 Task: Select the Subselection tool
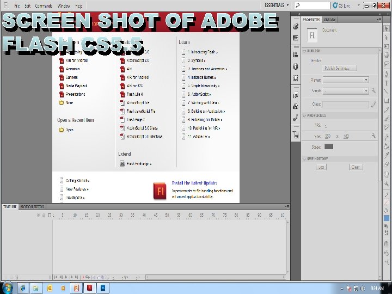[387, 38]
